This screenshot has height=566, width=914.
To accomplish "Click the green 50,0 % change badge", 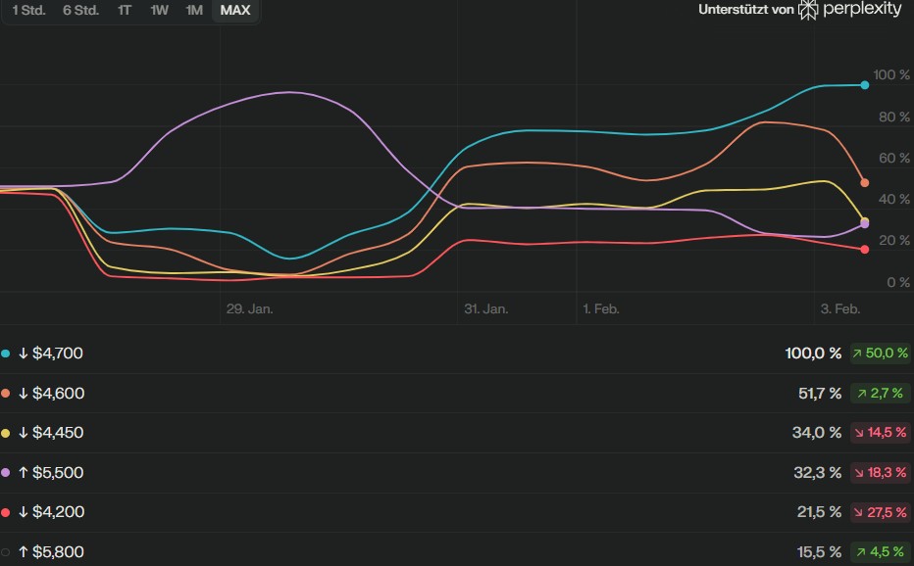I will click(880, 354).
